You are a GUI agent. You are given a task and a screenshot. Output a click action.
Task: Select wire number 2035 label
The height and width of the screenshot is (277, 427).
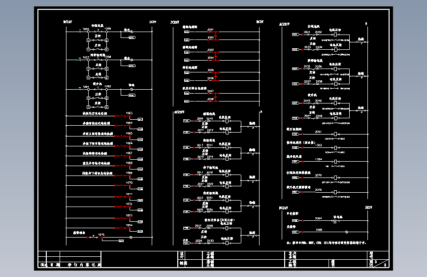[x=307, y=67]
